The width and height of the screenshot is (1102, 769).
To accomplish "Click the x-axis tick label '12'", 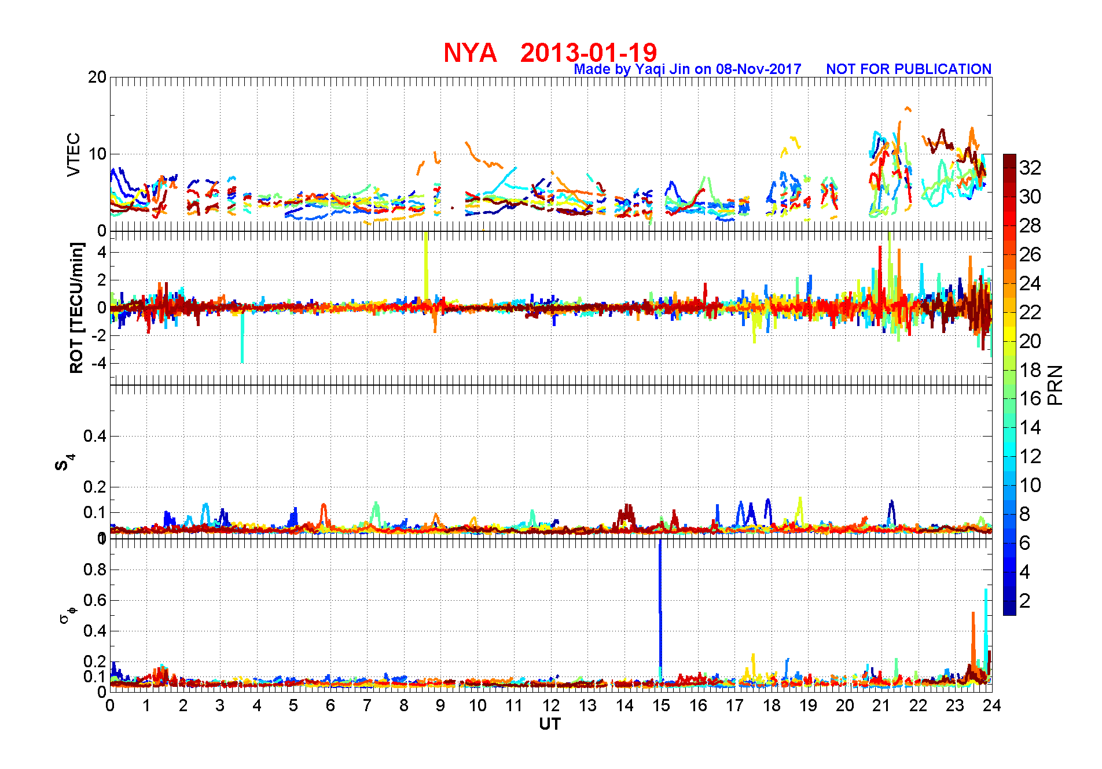I will 551,705.
